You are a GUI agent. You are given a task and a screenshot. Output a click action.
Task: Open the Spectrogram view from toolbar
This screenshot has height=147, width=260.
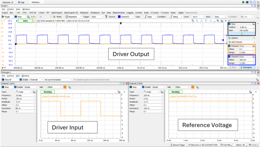pos(57,13)
